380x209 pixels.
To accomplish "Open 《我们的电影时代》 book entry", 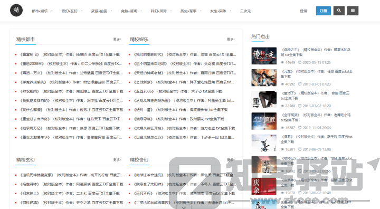I will pyautogui.click(x=185, y=54).
